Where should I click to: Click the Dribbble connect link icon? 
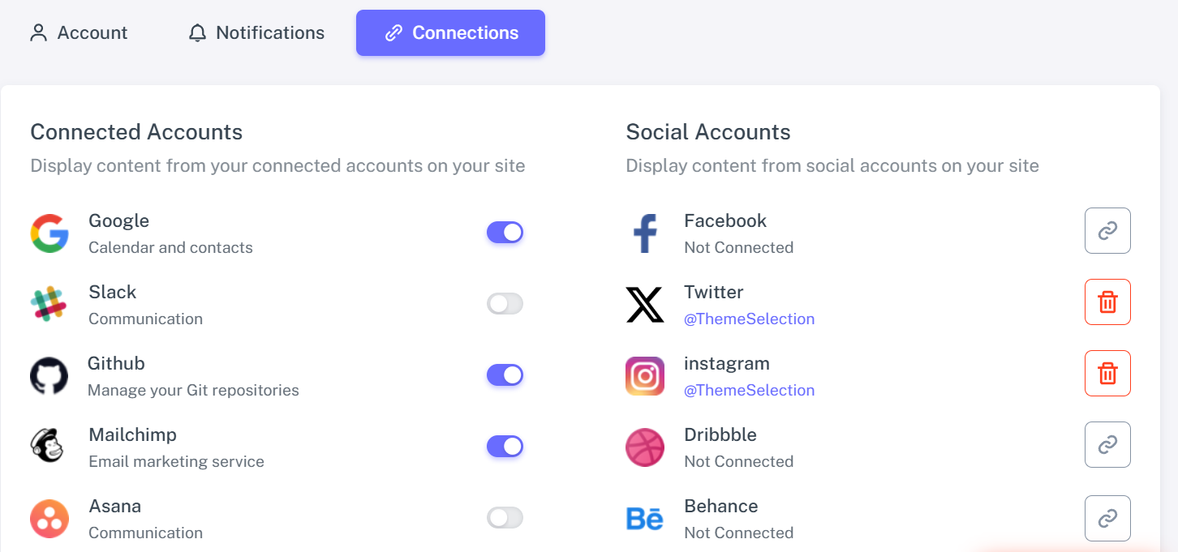click(1107, 445)
